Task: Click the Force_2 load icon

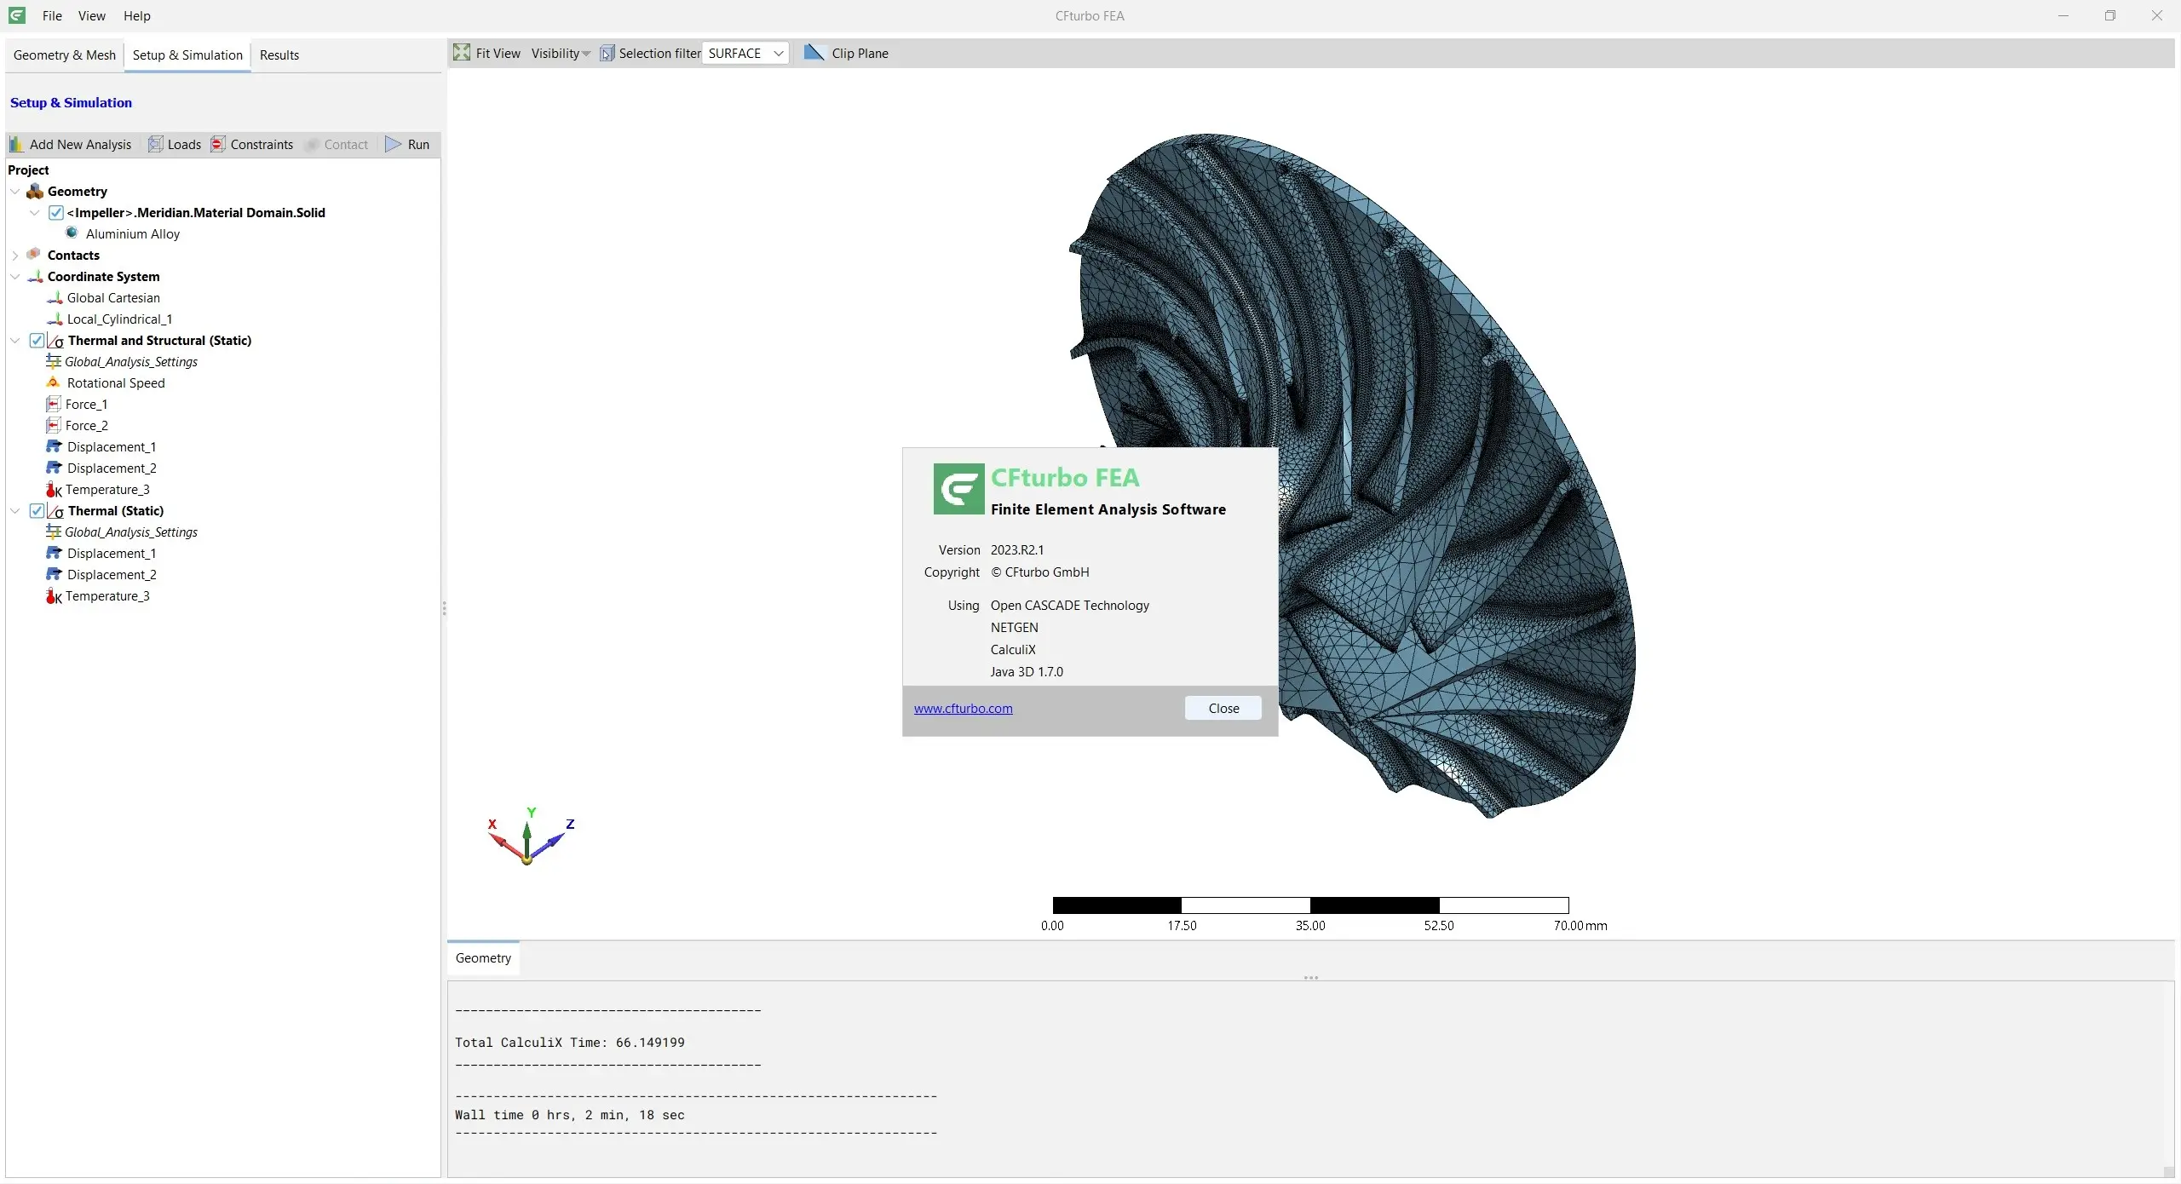Action: click(x=54, y=425)
